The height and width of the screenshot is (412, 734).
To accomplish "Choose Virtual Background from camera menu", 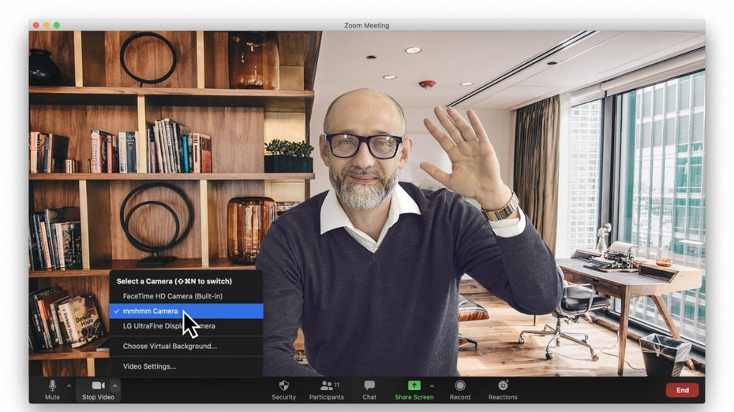I will tap(170, 346).
